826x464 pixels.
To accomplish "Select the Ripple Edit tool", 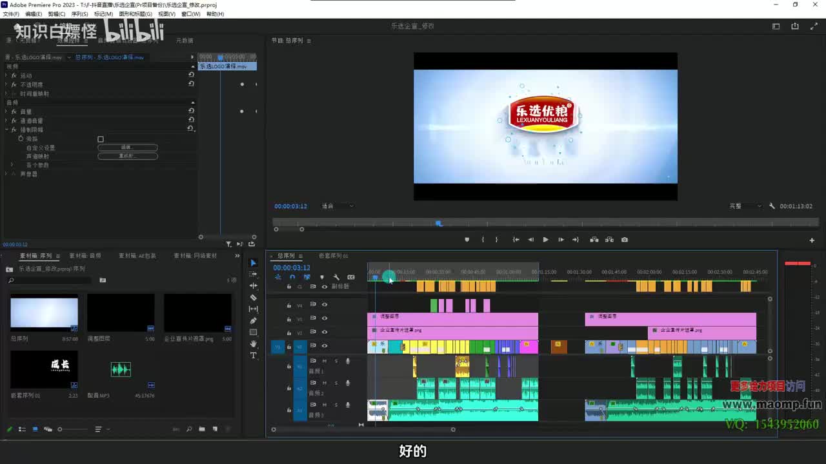I will pos(253,285).
